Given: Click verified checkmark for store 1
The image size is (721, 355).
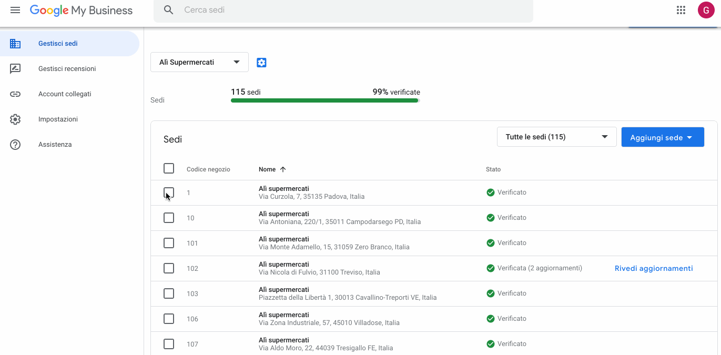Looking at the screenshot, I should pos(491,192).
